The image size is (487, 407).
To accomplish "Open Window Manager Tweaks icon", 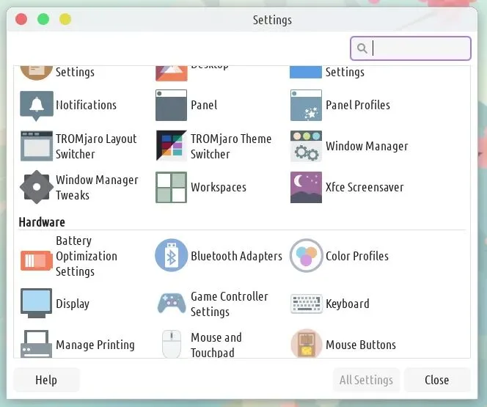I will 37,187.
